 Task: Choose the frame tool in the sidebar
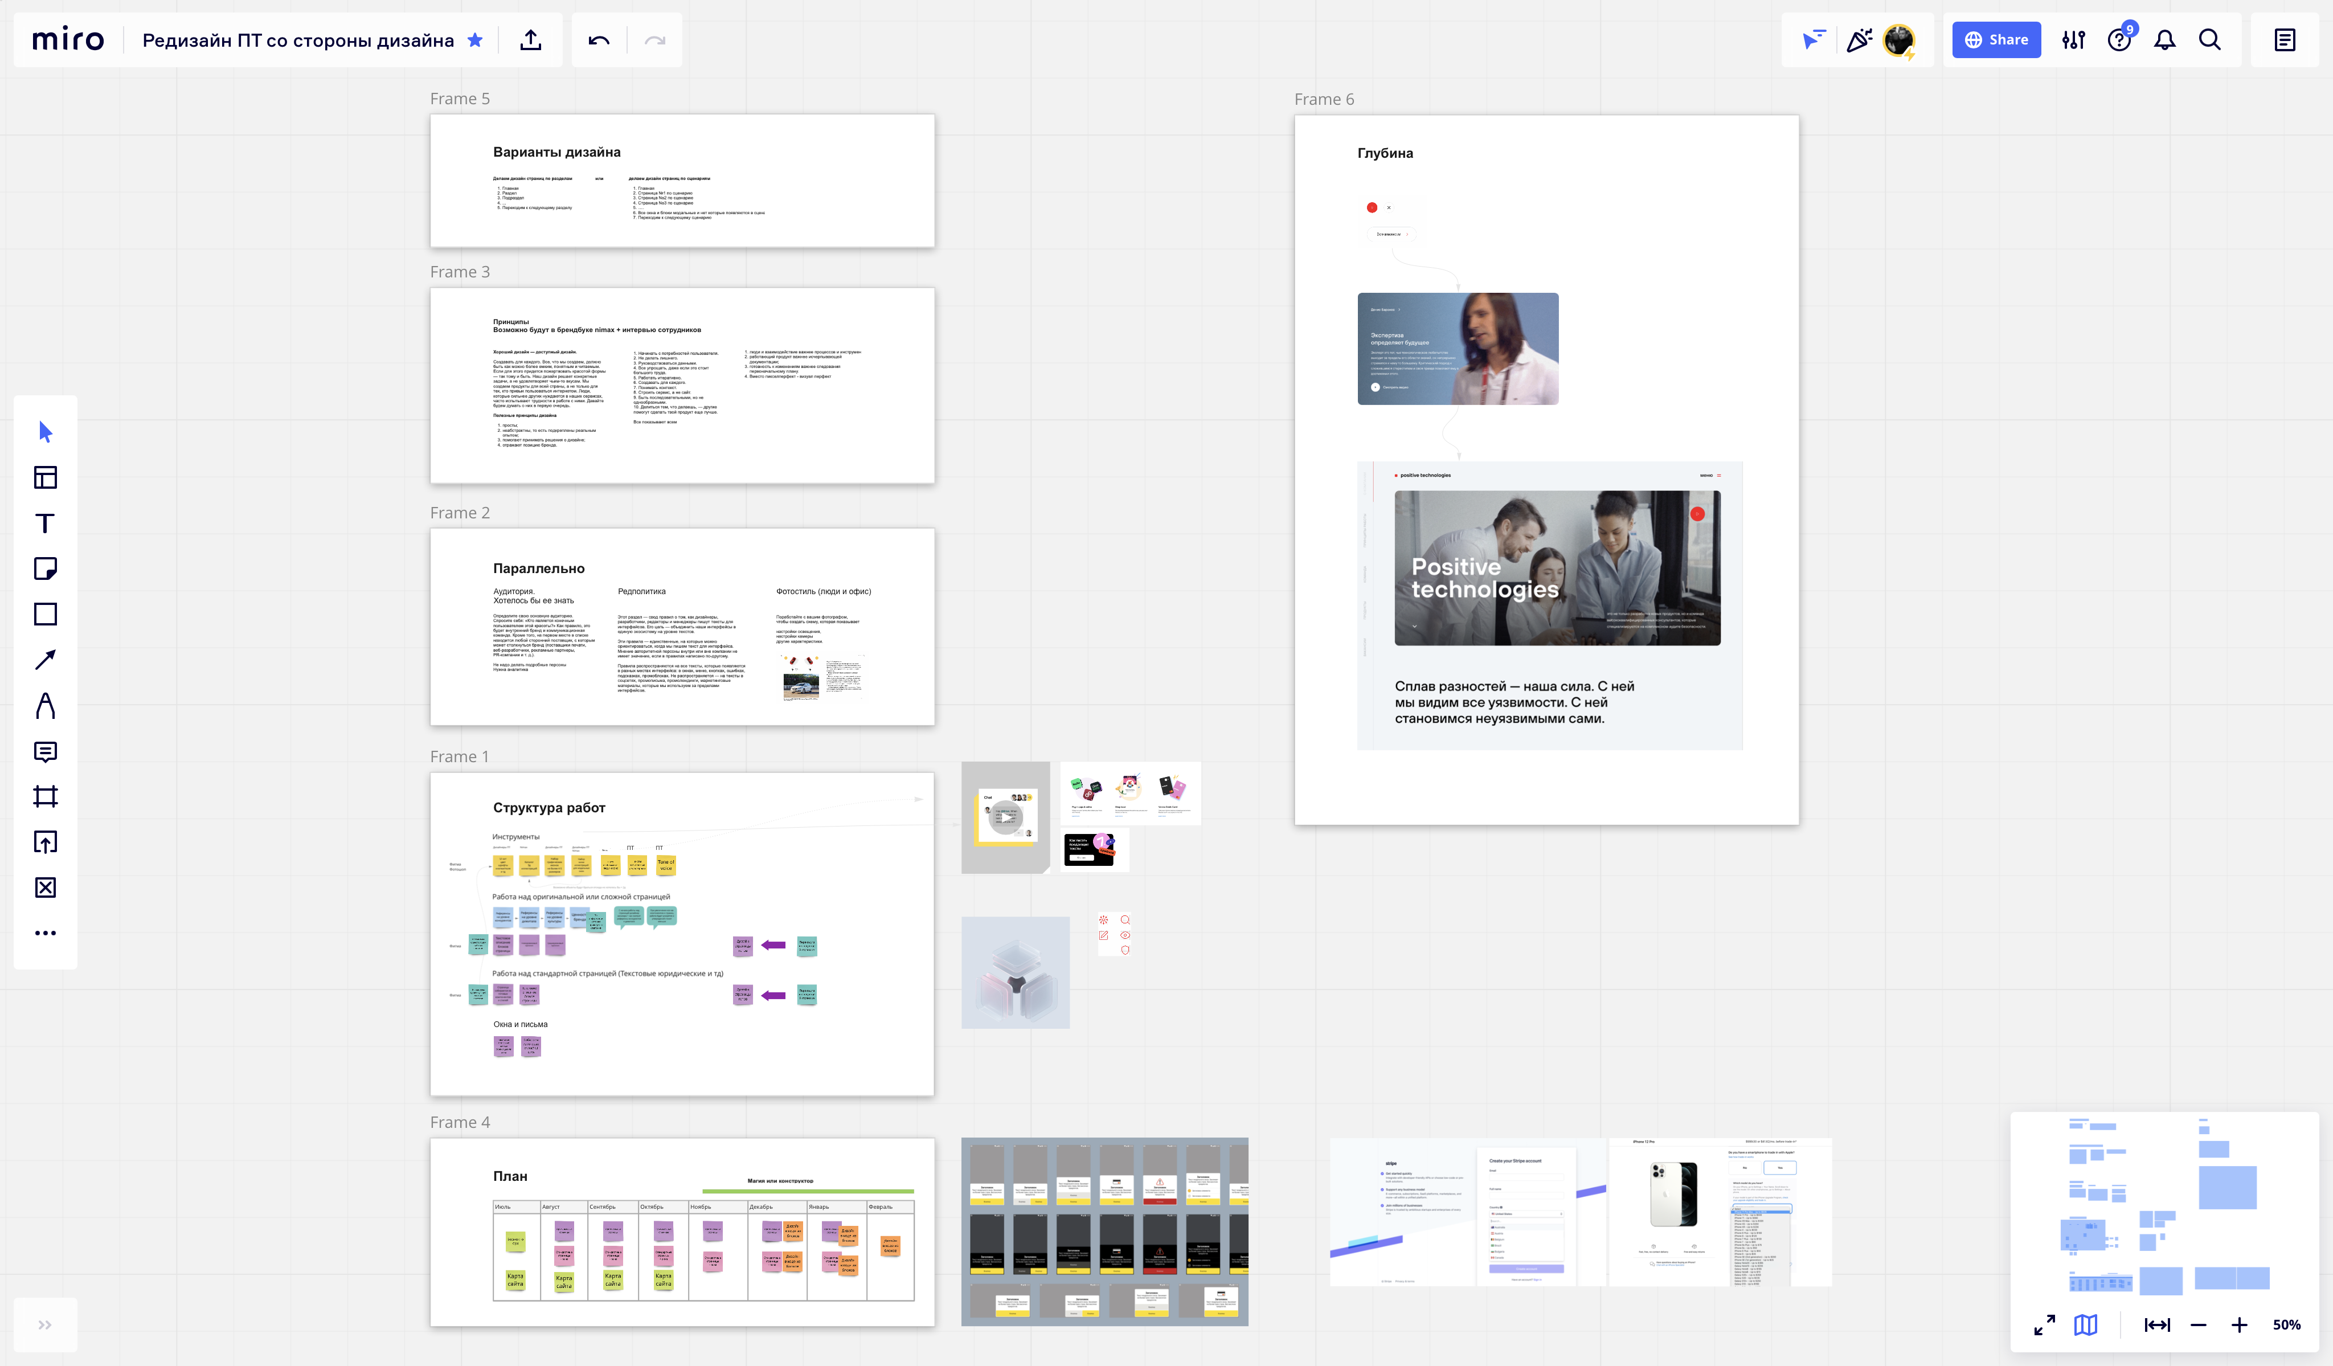click(46, 796)
